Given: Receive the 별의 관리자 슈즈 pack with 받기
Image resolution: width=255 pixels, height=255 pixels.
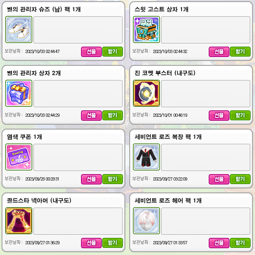Looking at the screenshot, I should pos(113,52).
